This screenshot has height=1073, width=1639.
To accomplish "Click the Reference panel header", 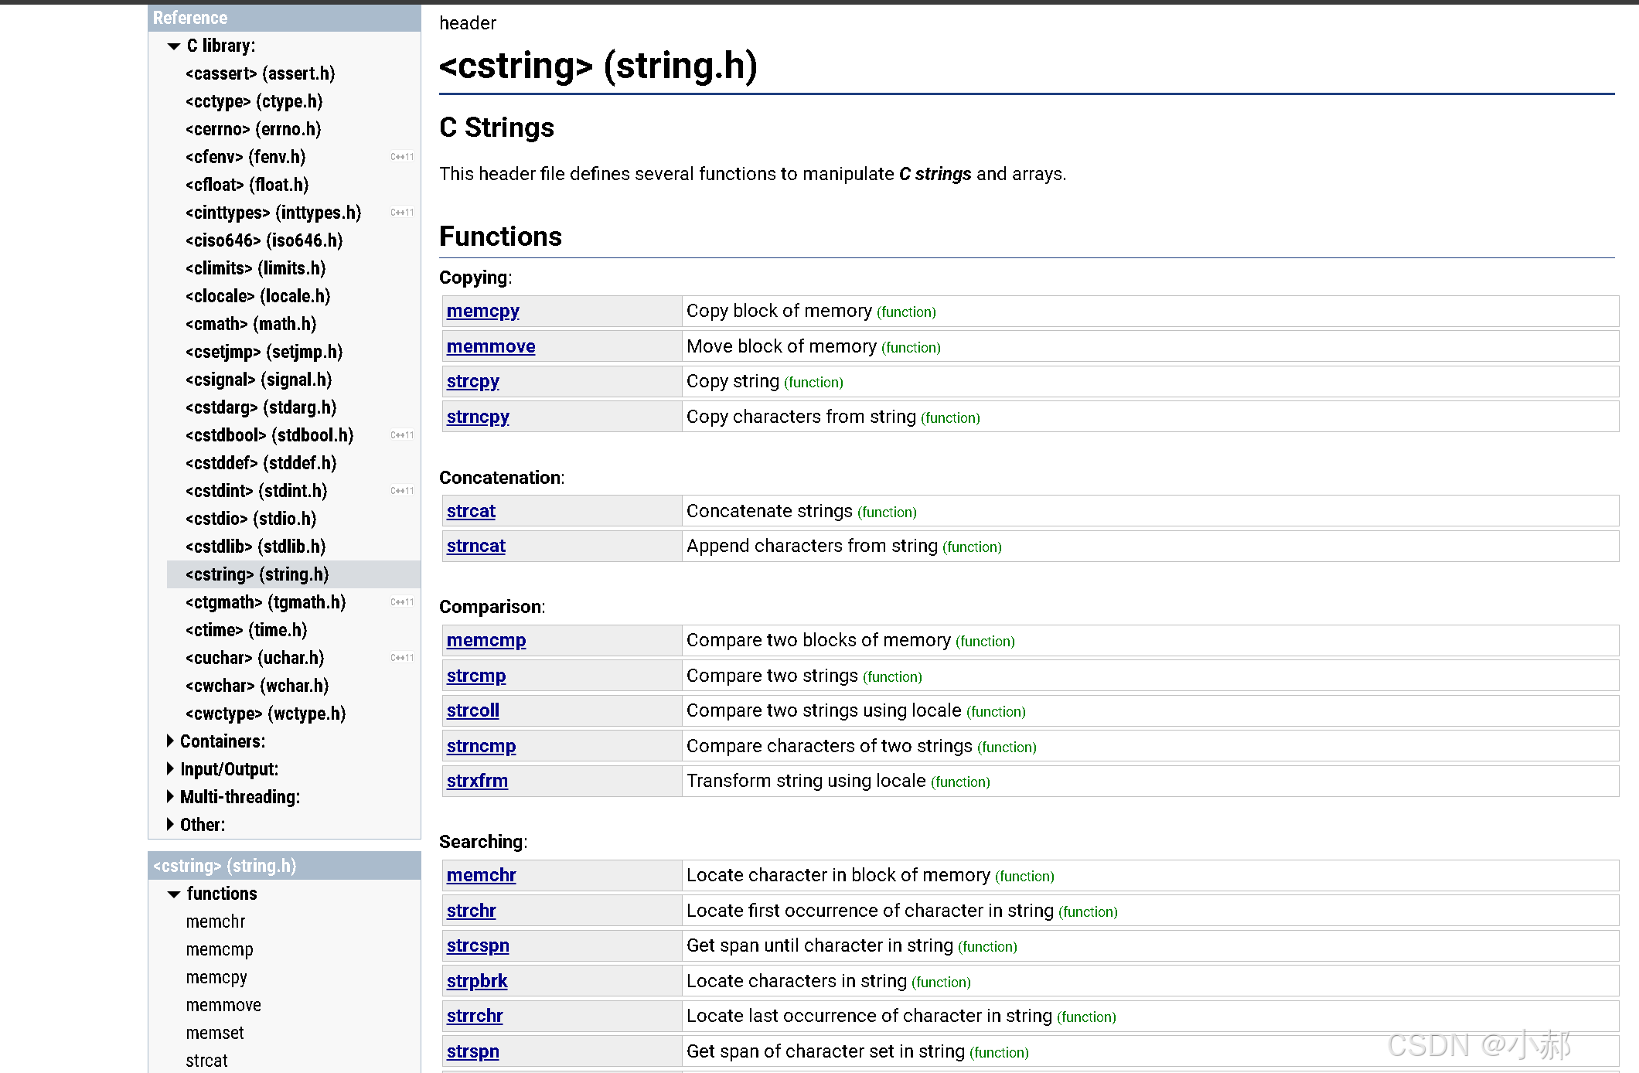I will (x=190, y=18).
